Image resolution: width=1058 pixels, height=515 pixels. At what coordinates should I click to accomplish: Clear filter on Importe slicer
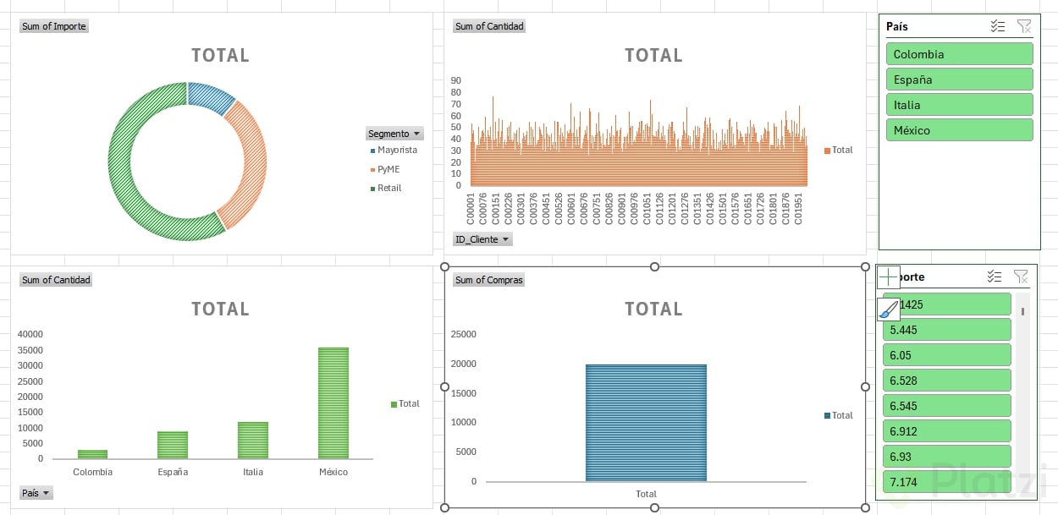click(1022, 277)
